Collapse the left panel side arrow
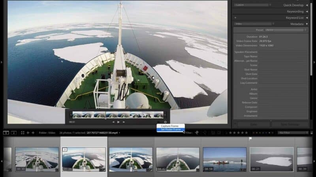Viewport: 316px width, 177px height. point(2,62)
